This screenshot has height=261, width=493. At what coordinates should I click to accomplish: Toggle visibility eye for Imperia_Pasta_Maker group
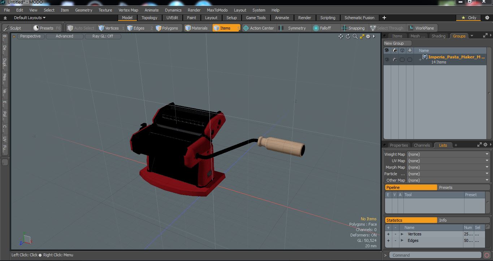click(x=387, y=59)
